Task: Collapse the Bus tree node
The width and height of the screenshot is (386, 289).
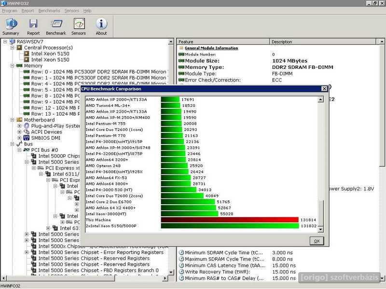Action: 13,144
